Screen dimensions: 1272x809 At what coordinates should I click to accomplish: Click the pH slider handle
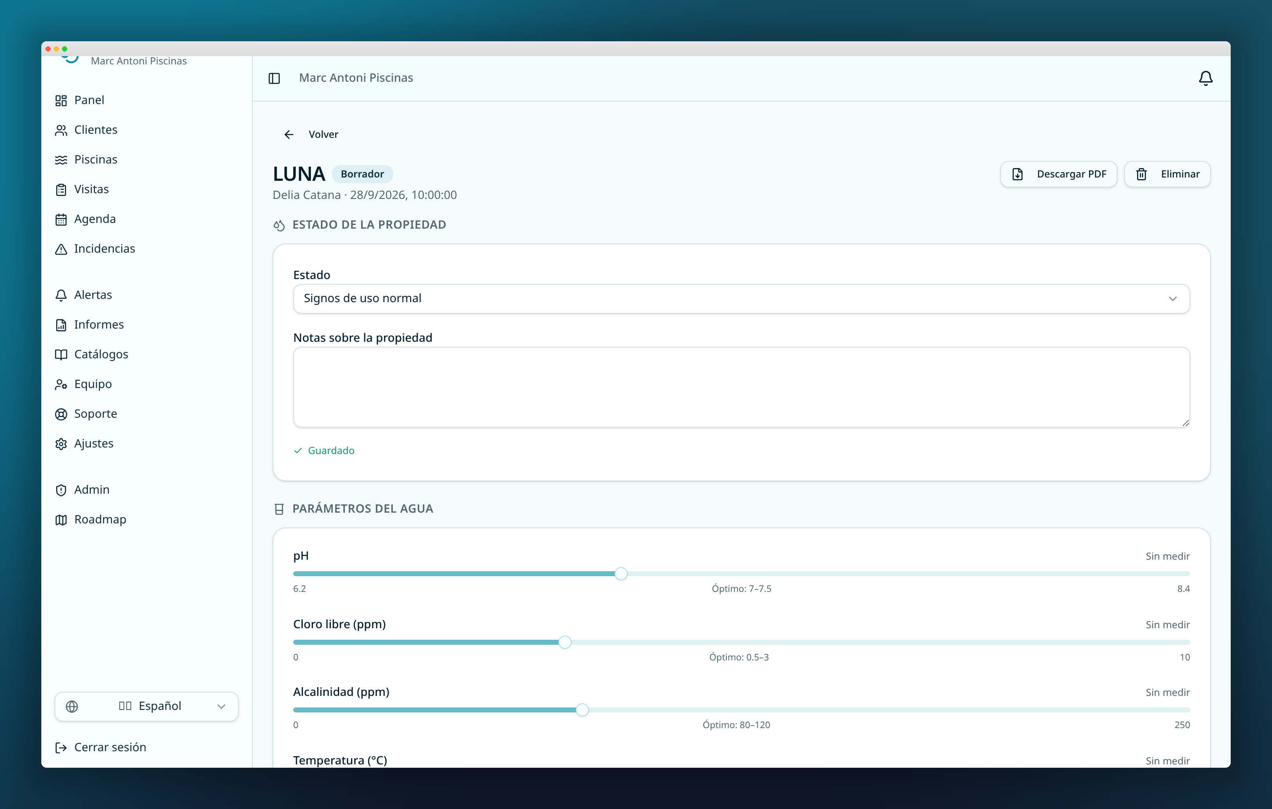(x=621, y=573)
